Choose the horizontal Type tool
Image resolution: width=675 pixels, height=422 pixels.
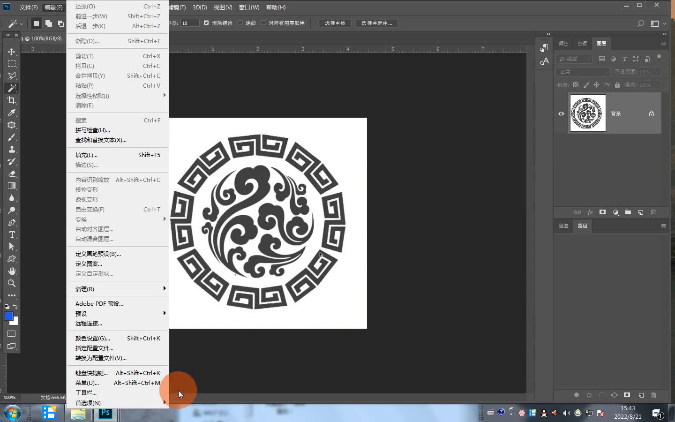[x=12, y=234]
